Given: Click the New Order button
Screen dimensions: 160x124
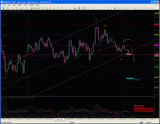Looking at the screenshot, I should (x=35, y=8).
